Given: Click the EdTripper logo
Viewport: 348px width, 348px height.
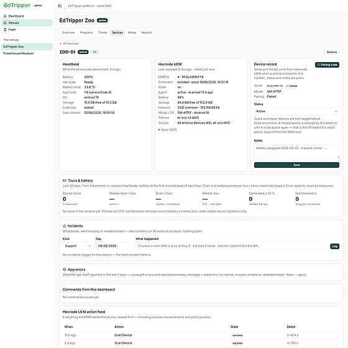Looking at the screenshot, I should [17, 6].
